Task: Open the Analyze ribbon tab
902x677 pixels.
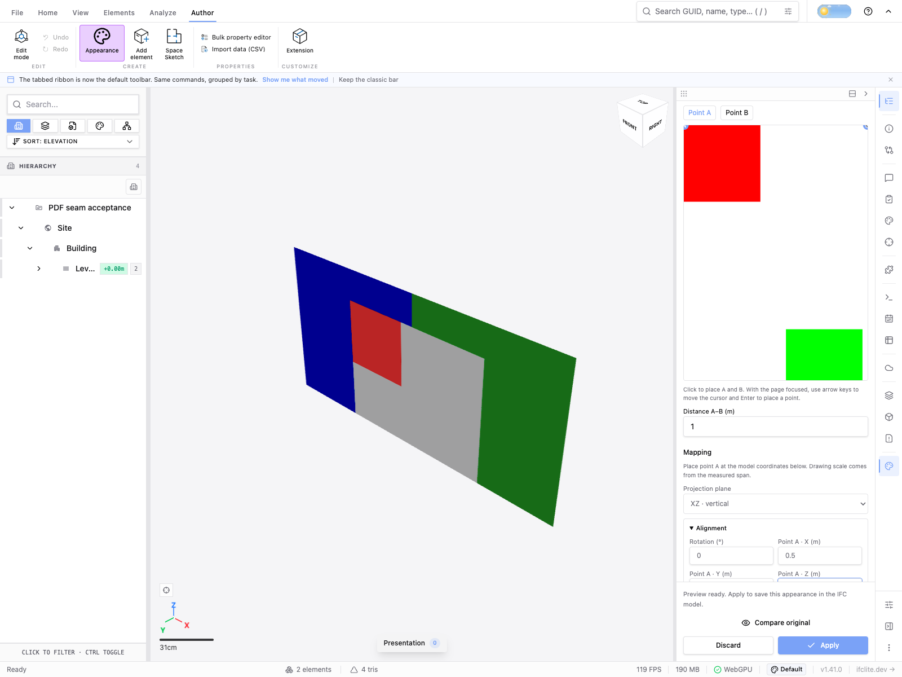Action: (163, 12)
